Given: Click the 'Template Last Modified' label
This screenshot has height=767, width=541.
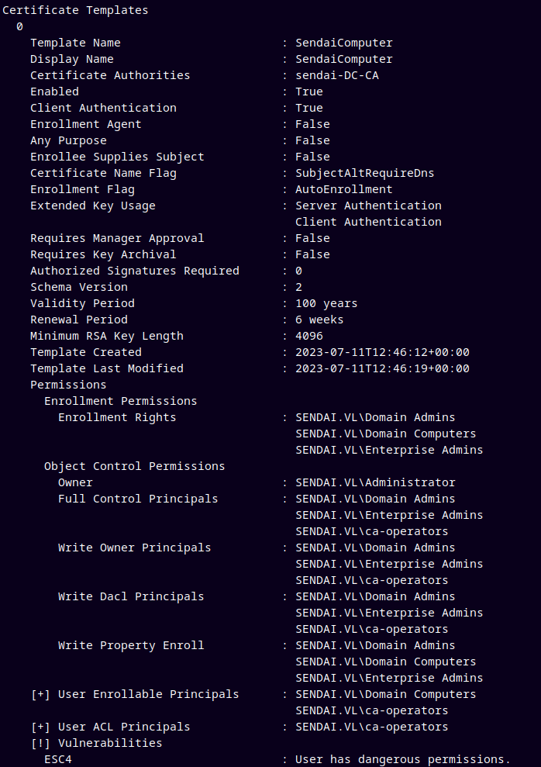Looking at the screenshot, I should click(107, 368).
